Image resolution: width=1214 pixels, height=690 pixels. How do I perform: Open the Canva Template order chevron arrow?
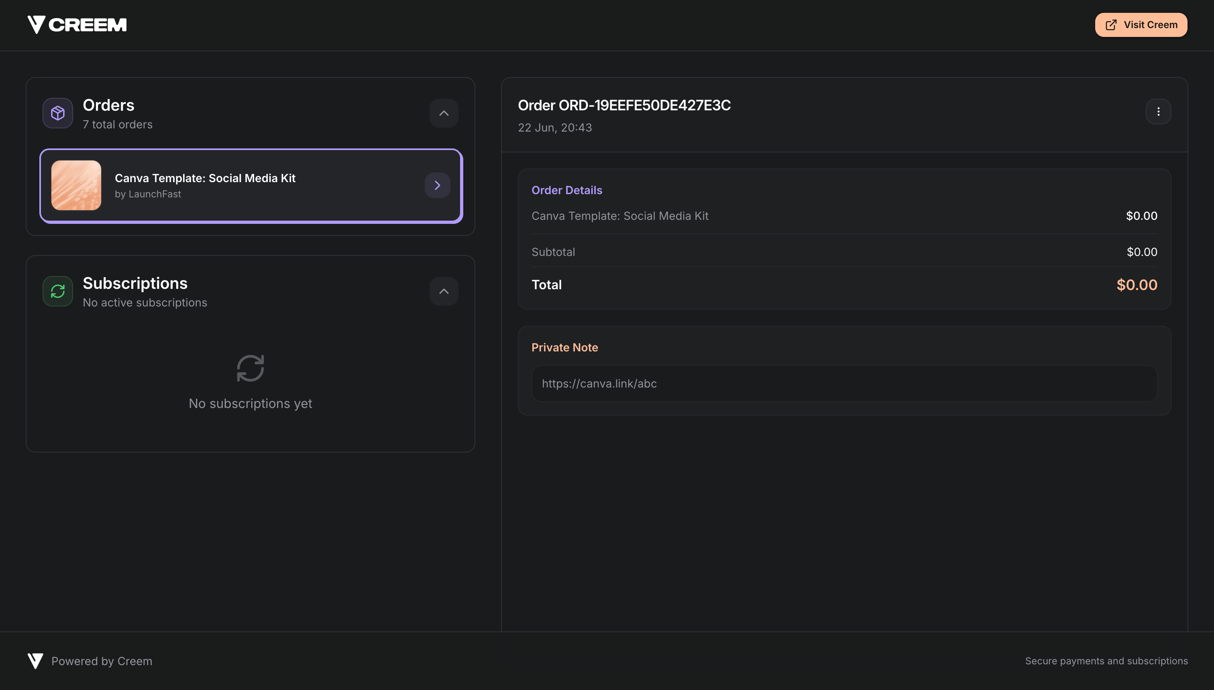(x=437, y=185)
